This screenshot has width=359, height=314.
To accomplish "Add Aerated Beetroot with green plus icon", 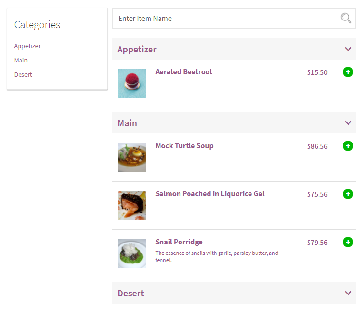I will 348,72.
